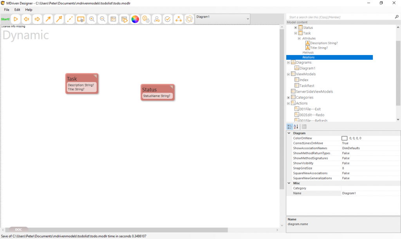The width and height of the screenshot is (401, 239).
Task: Collapse the Diagram property category
Action: pos(289,133)
